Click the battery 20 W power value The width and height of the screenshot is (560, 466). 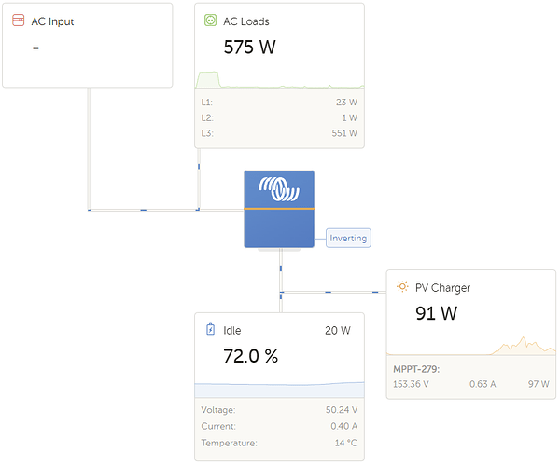tap(338, 331)
